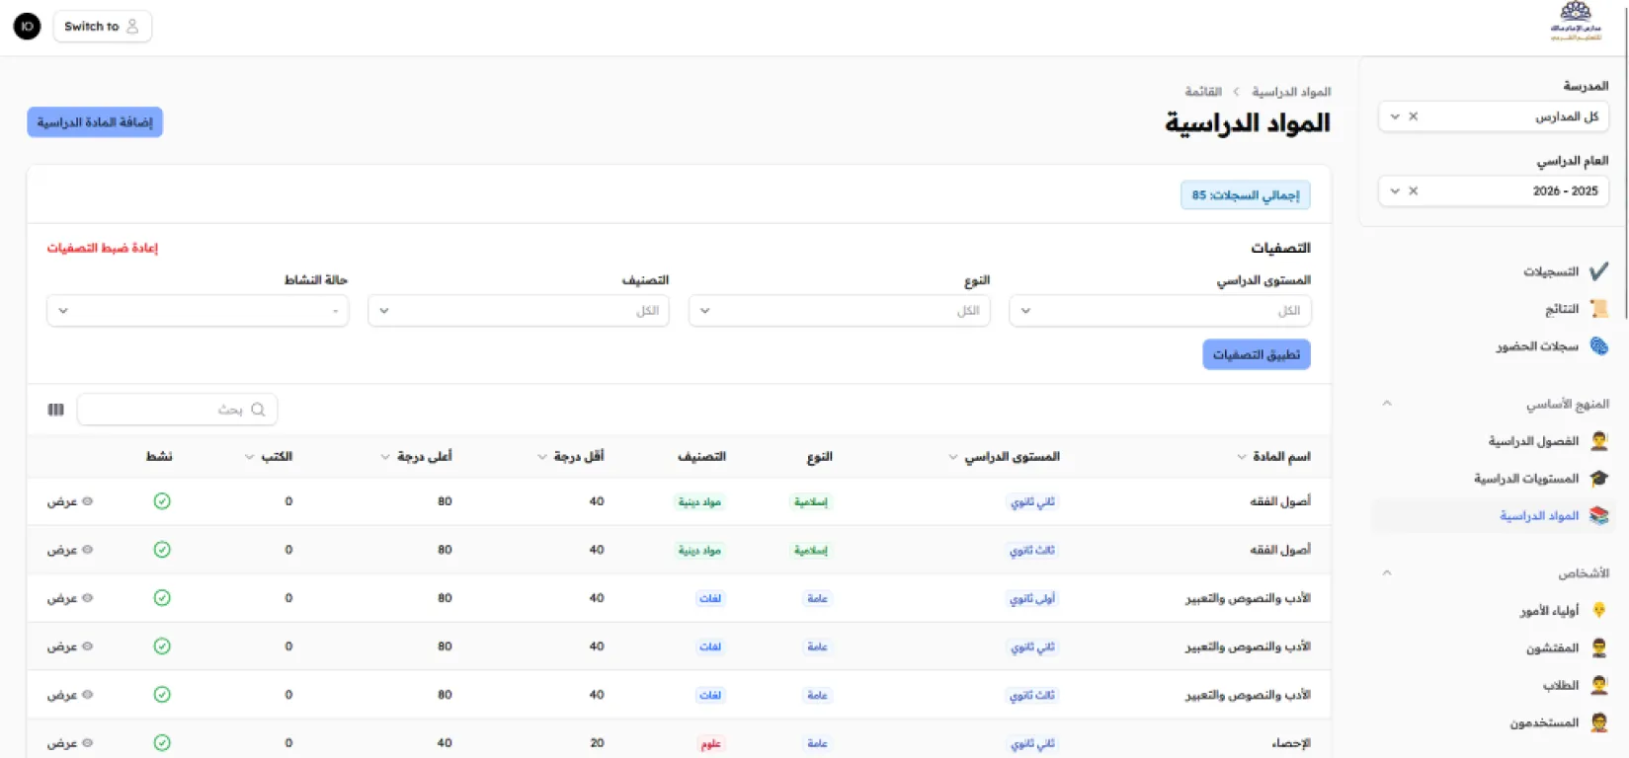Click the إجمالي السجلات: 85 badge
Image resolution: width=1629 pixels, height=758 pixels.
1246,195
